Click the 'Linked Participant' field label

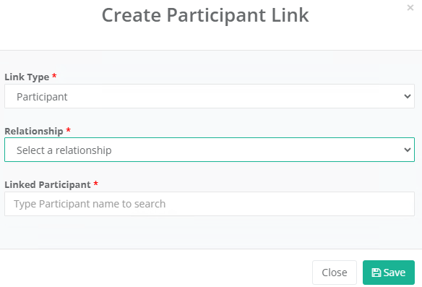[48, 184]
